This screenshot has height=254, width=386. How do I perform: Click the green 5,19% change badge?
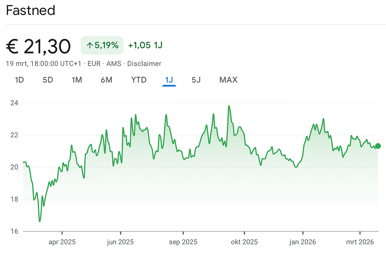(102, 45)
